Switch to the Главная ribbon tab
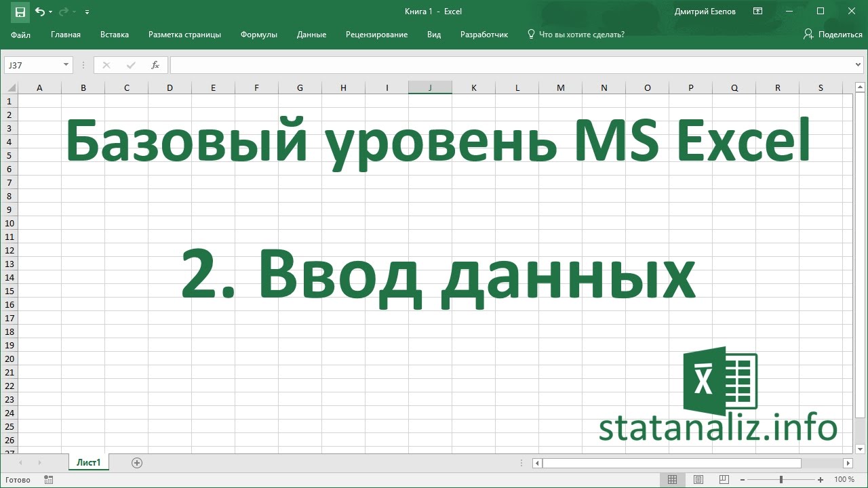Viewport: 868px width, 488px height. click(66, 35)
